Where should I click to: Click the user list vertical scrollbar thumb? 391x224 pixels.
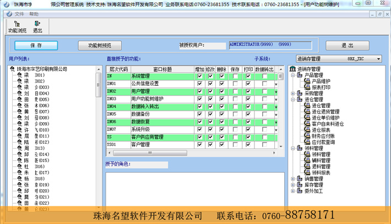pyautogui.click(x=99, y=85)
